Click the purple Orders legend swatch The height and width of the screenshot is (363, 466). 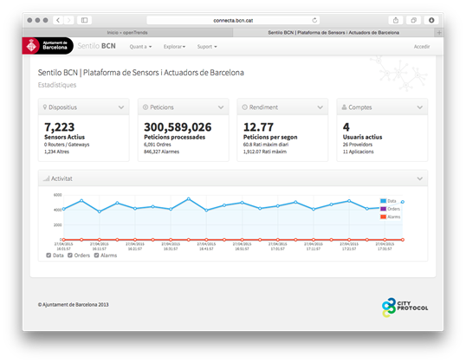coord(383,209)
